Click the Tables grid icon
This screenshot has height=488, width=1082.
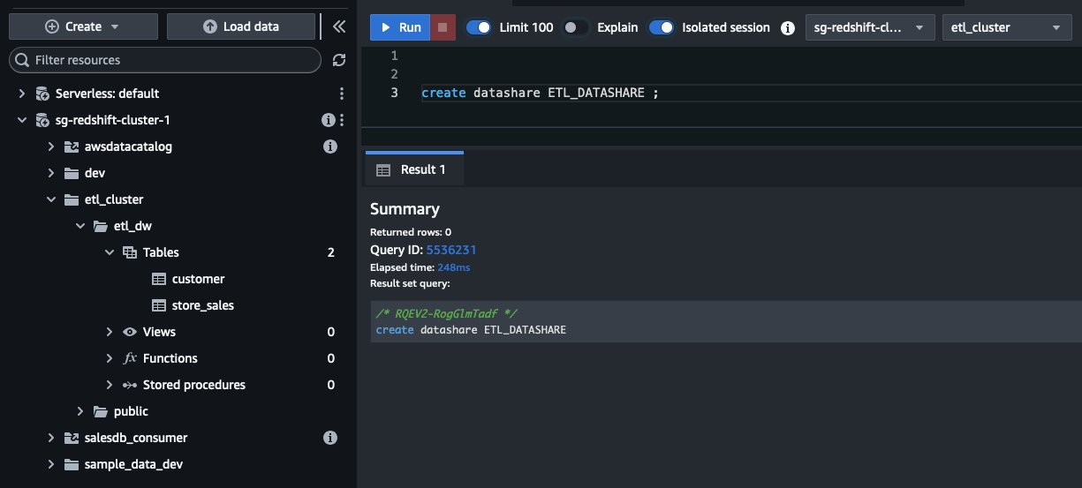(x=130, y=252)
